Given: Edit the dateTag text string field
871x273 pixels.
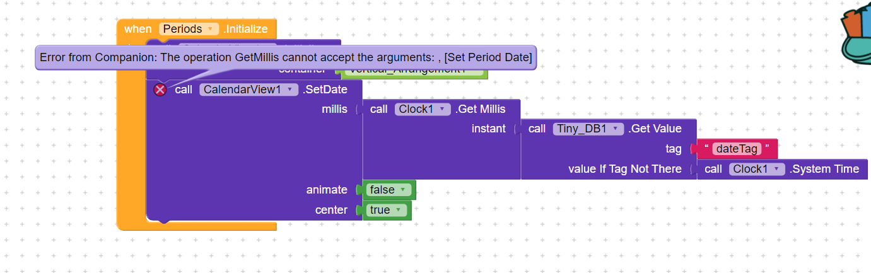Looking at the screenshot, I should [737, 149].
